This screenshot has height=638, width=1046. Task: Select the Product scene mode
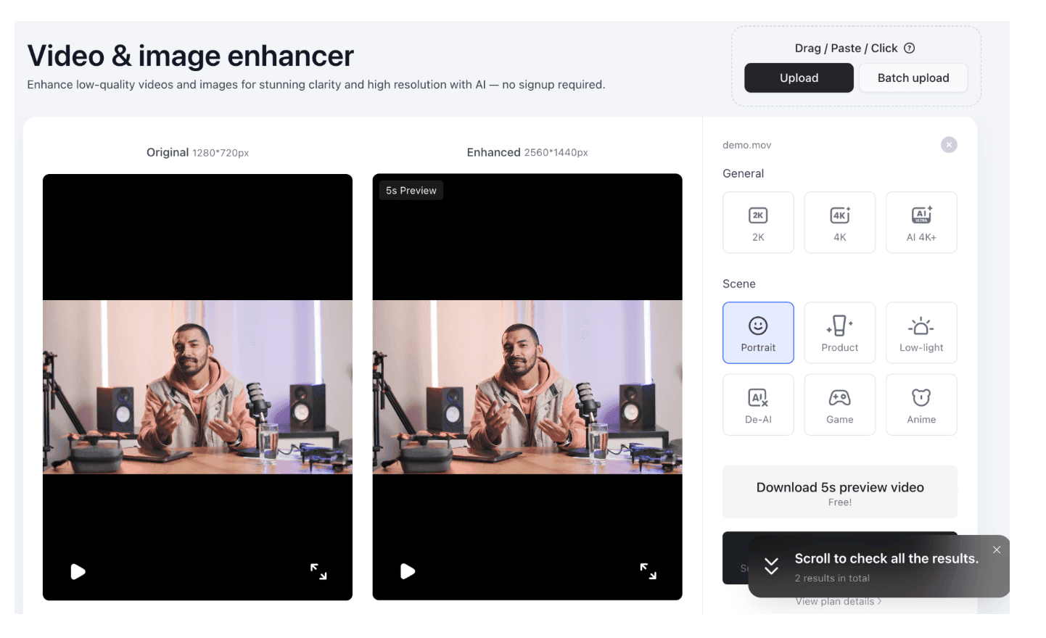point(839,333)
